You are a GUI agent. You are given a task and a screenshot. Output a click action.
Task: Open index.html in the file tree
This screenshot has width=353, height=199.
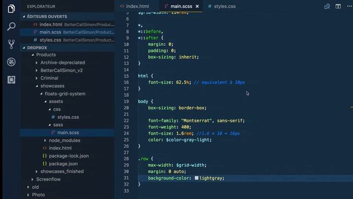[x=60, y=148]
